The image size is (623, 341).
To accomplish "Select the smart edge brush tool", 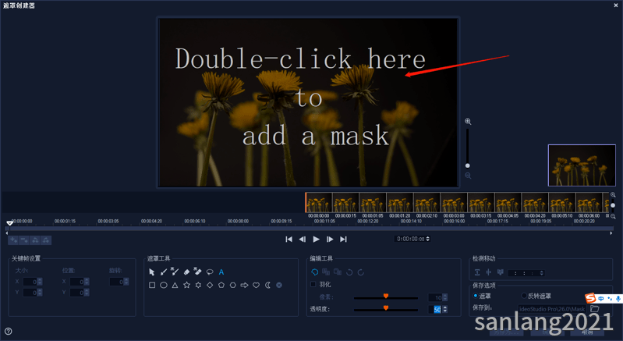I will [175, 272].
